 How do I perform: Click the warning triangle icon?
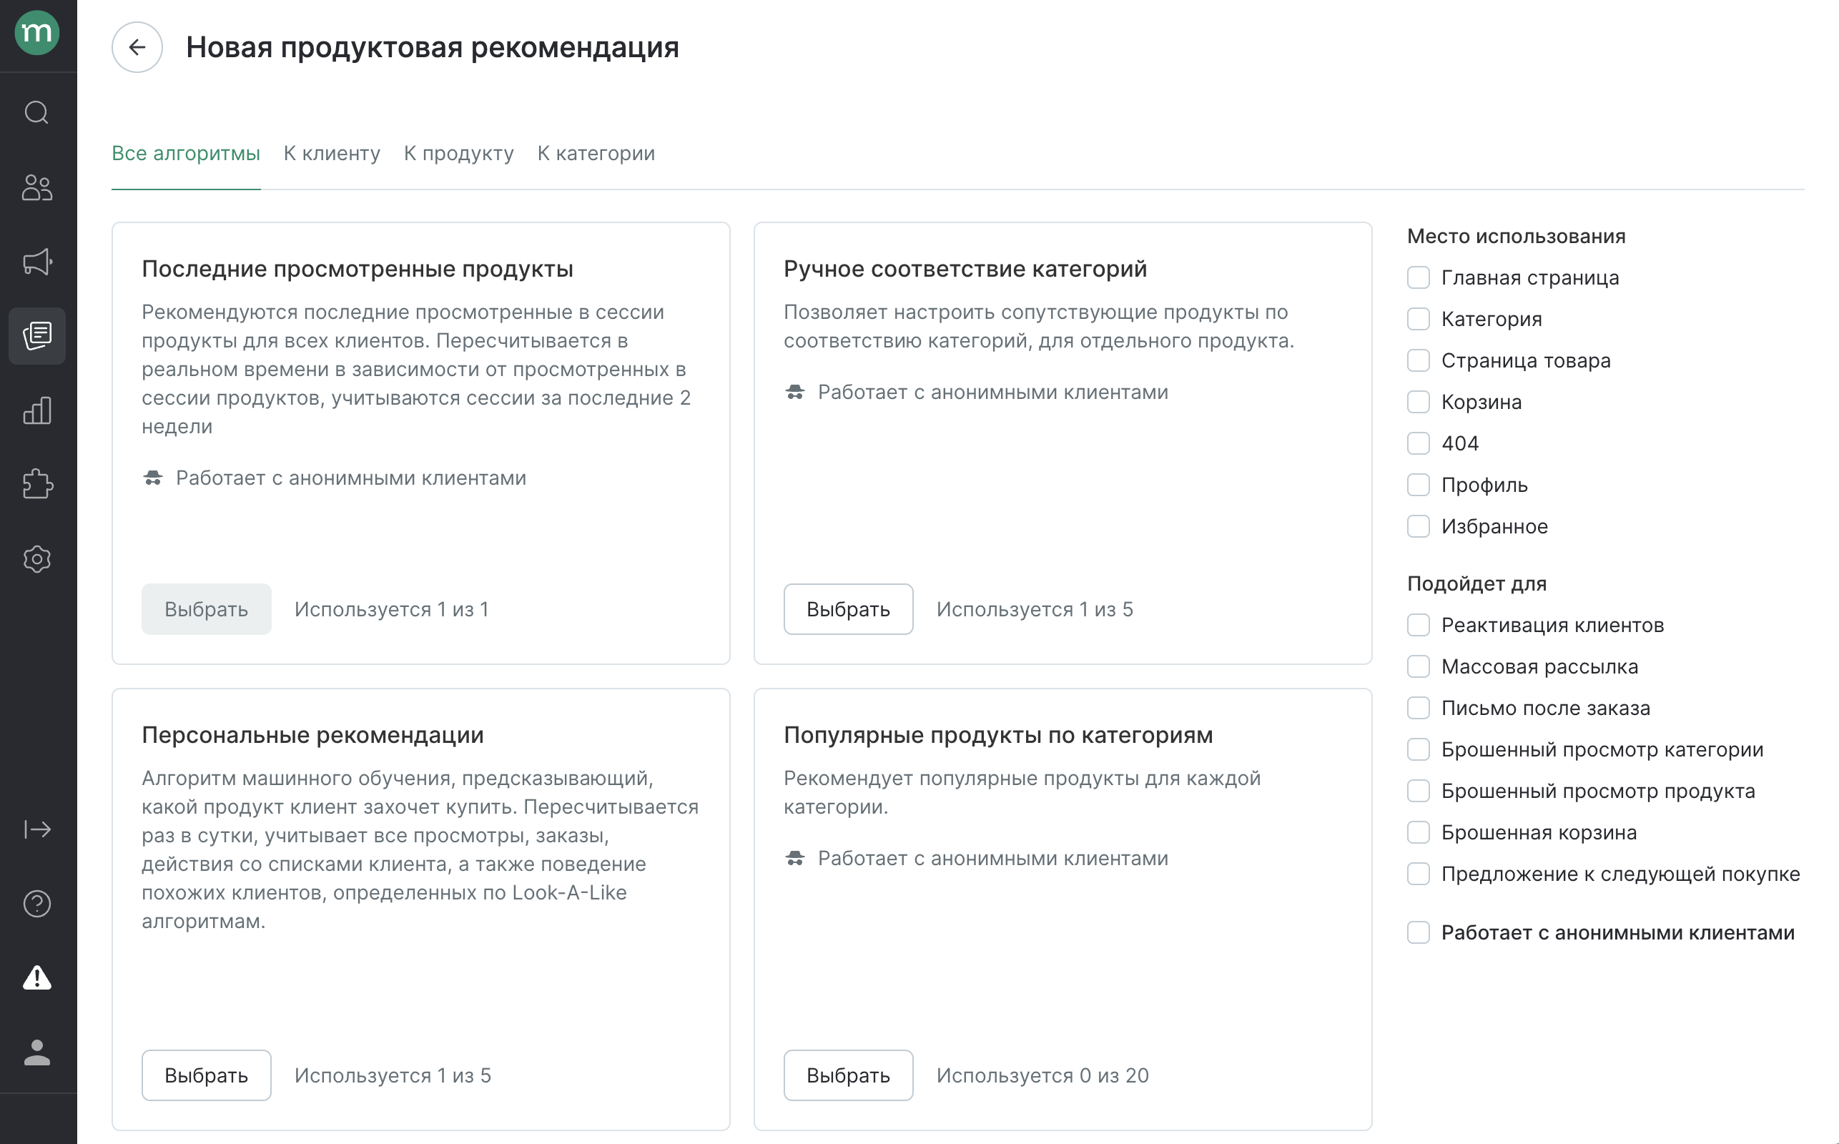pyautogui.click(x=36, y=979)
